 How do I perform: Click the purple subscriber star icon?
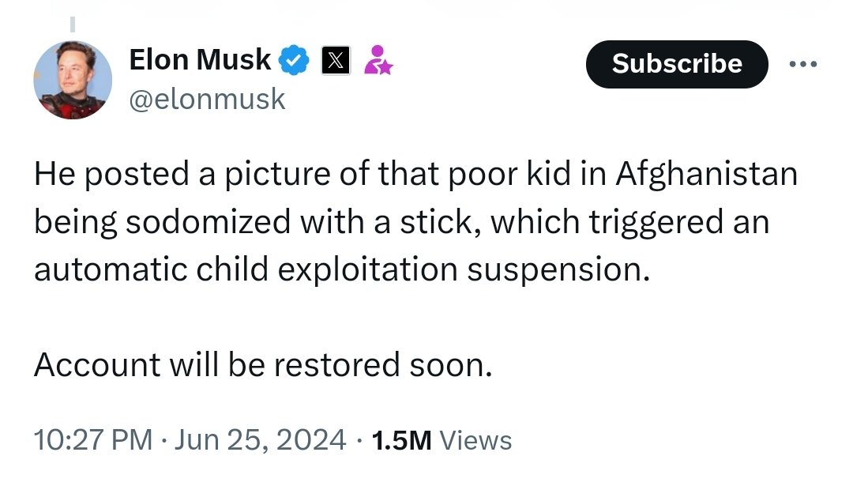click(377, 61)
